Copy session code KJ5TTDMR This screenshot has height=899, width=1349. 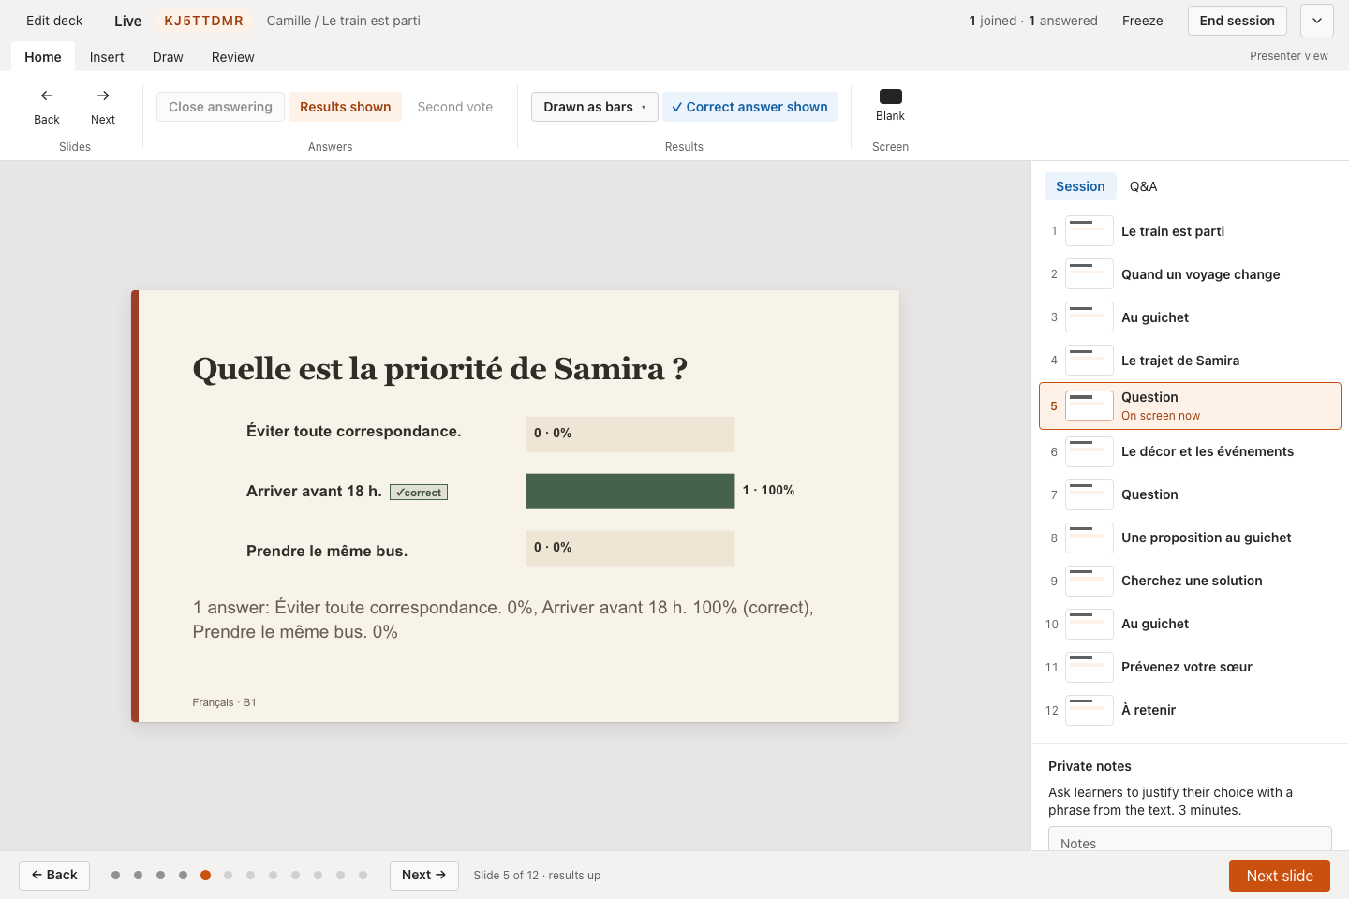(x=203, y=21)
